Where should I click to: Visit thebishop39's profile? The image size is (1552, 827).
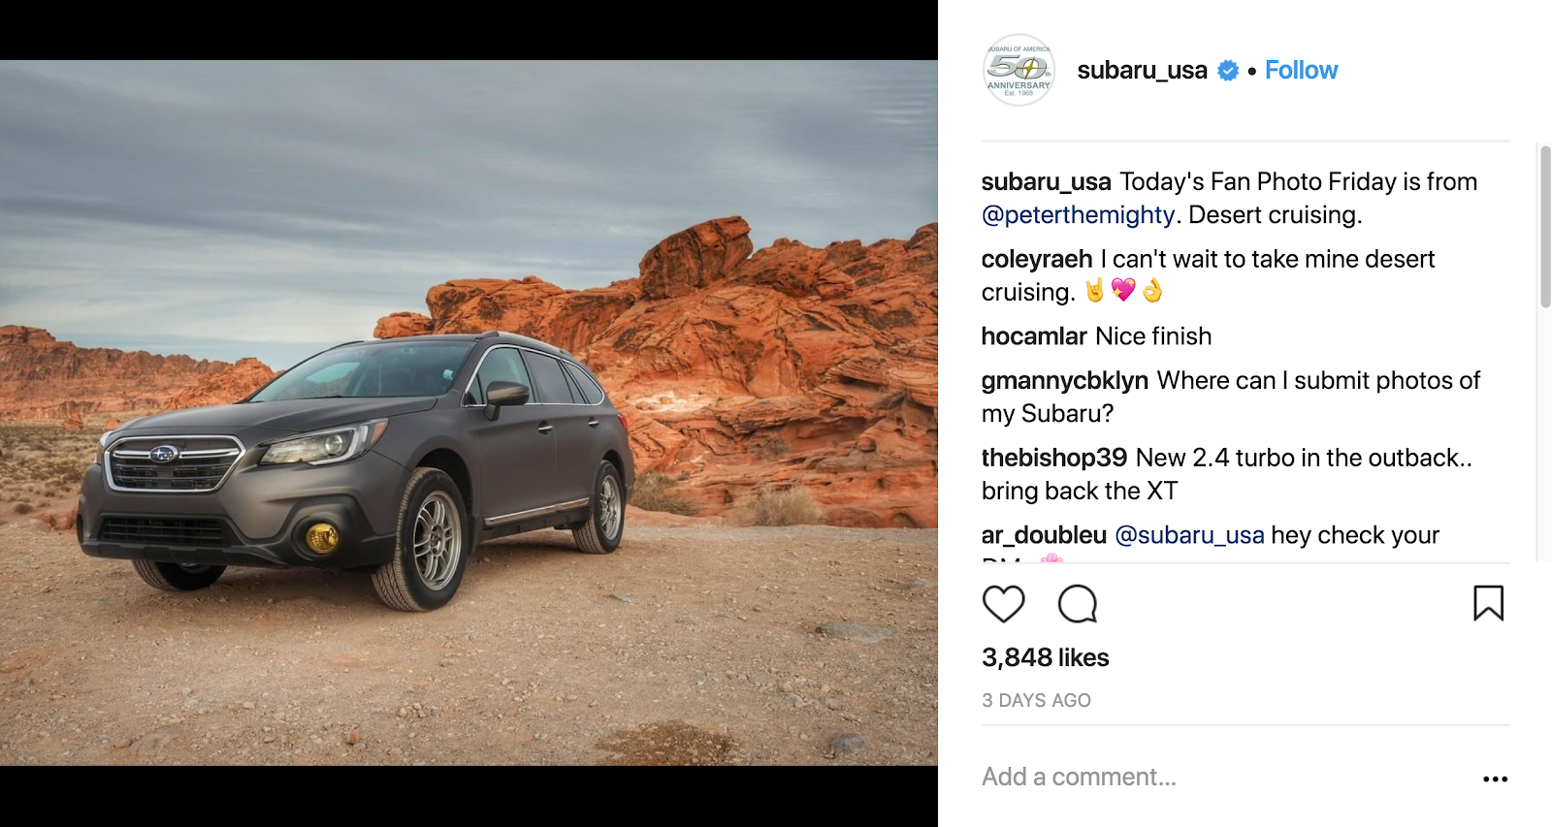coord(1054,458)
